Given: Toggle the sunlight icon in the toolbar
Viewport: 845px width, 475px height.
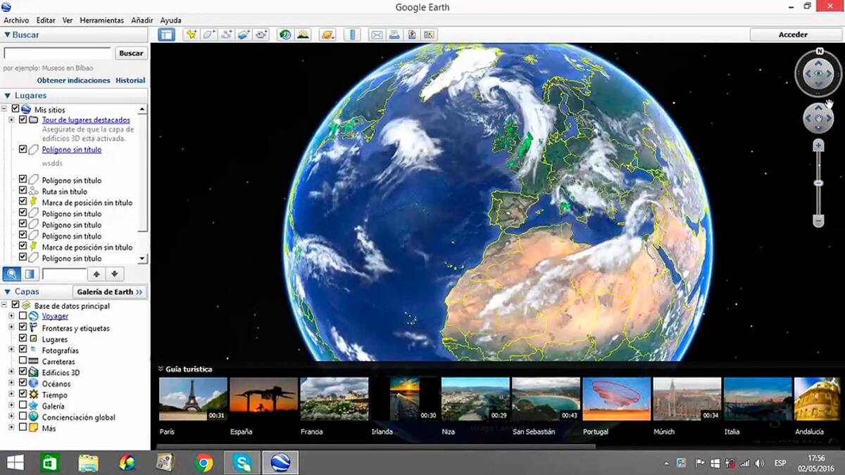Looking at the screenshot, I should (x=303, y=34).
